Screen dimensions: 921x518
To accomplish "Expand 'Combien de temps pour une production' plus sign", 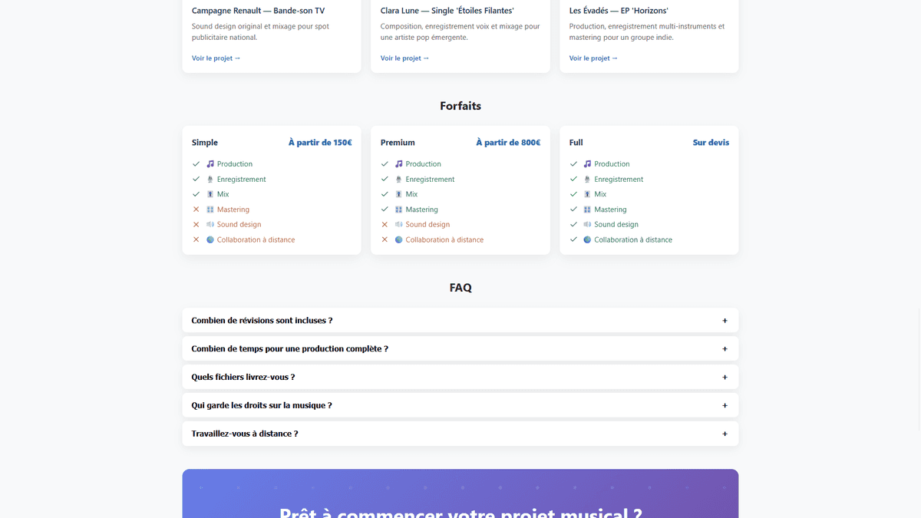I will [x=725, y=349].
